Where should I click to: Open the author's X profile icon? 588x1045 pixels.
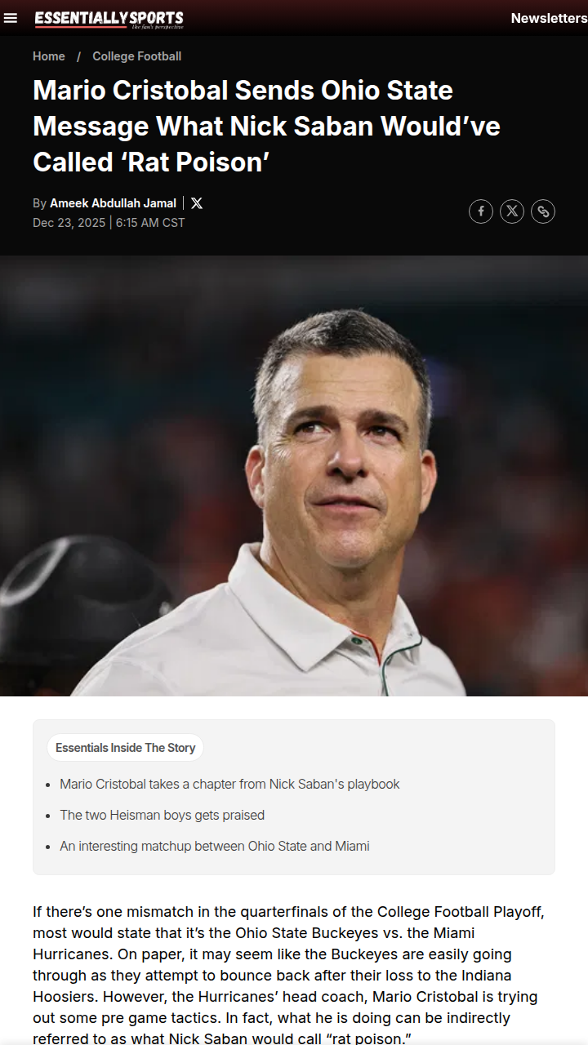point(197,203)
